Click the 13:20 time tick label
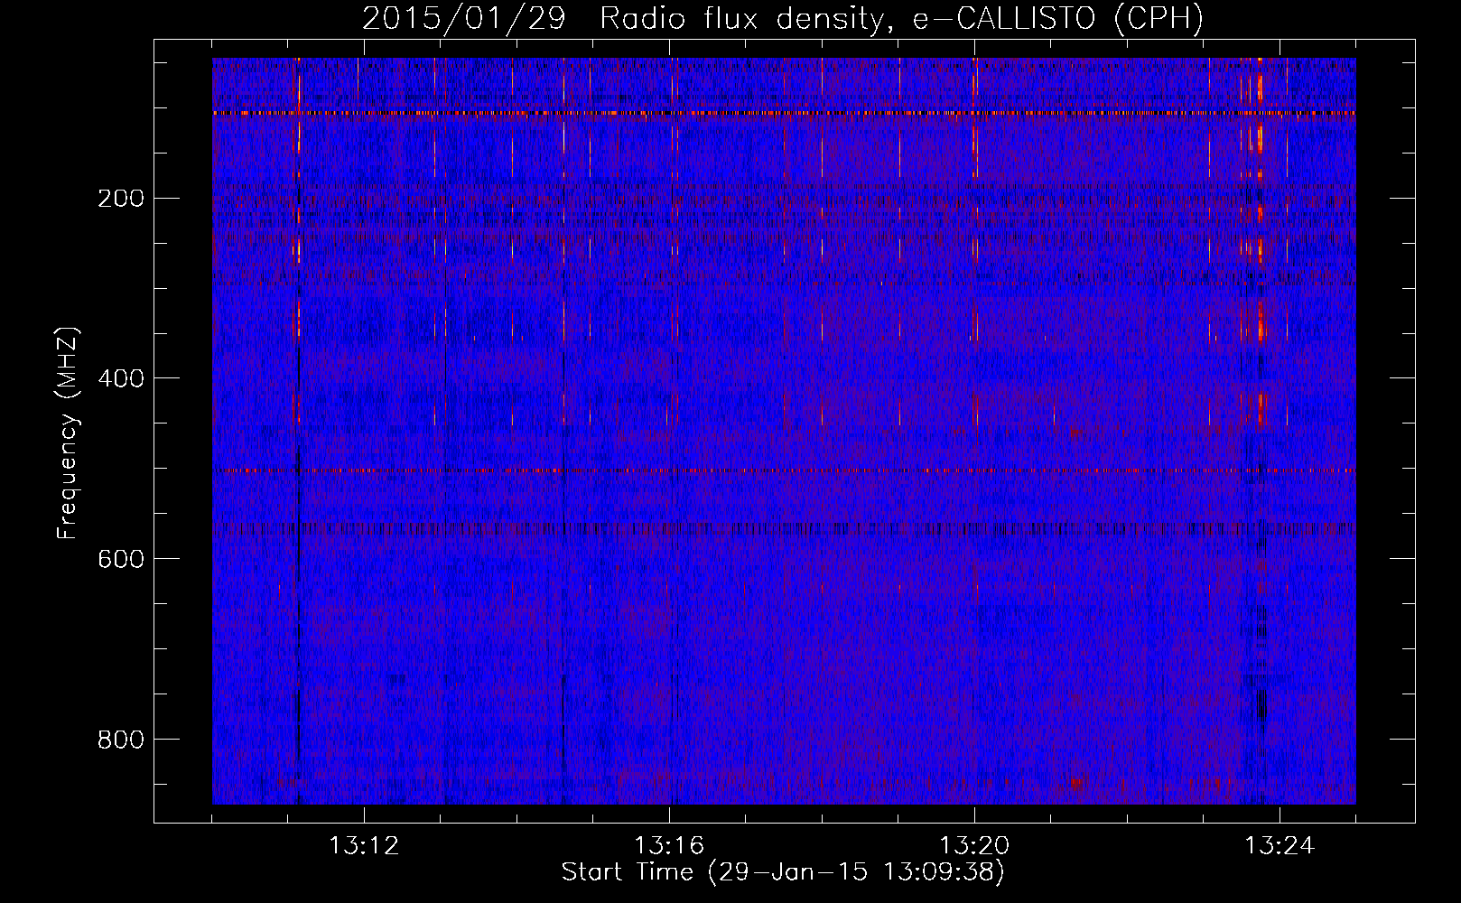The height and width of the screenshot is (903, 1461). pyautogui.click(x=974, y=846)
